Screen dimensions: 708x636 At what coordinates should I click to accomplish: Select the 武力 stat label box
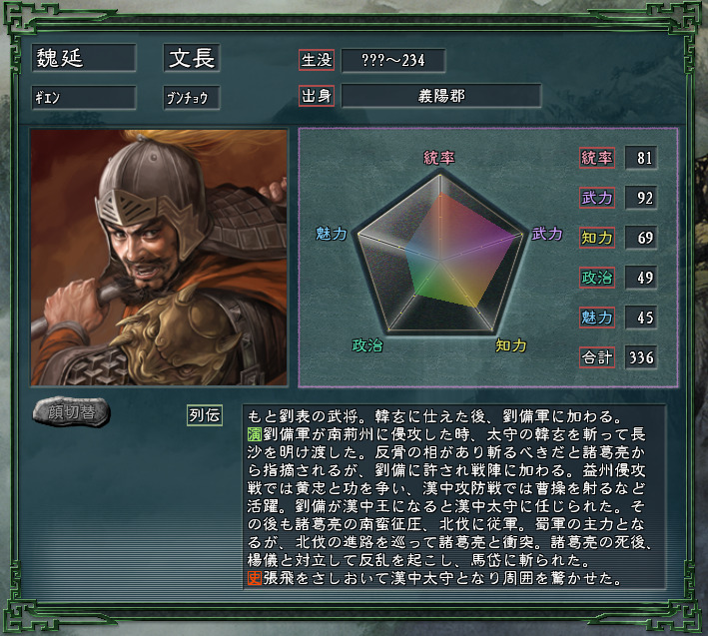pos(597,198)
